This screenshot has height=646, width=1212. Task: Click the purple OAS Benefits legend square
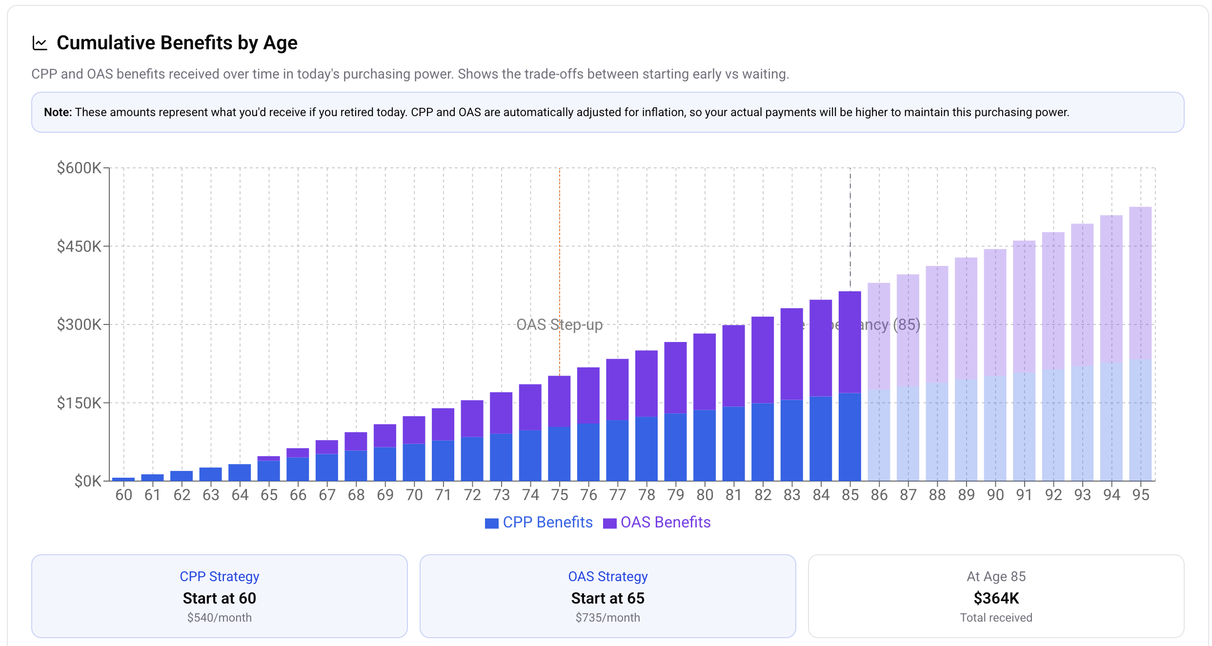click(x=609, y=523)
